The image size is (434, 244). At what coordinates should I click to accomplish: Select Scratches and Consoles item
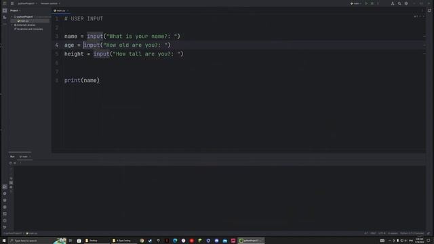28,28
